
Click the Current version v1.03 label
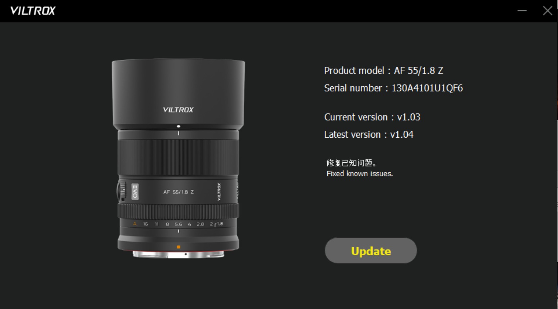point(372,117)
